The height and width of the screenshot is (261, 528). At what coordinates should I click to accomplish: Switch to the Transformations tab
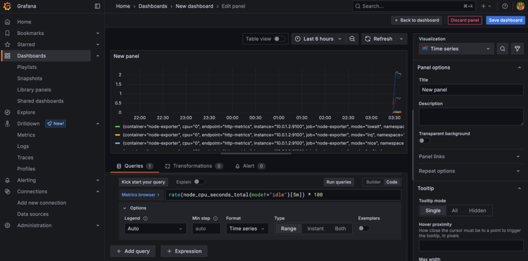194,166
